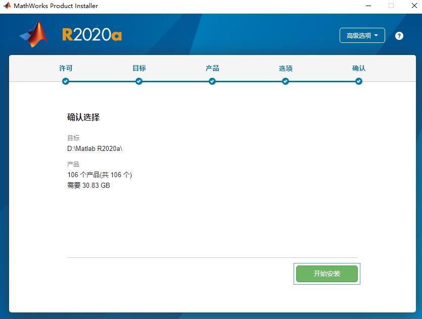
Task: Close the MathWorks Product Installer window
Action: (x=414, y=6)
